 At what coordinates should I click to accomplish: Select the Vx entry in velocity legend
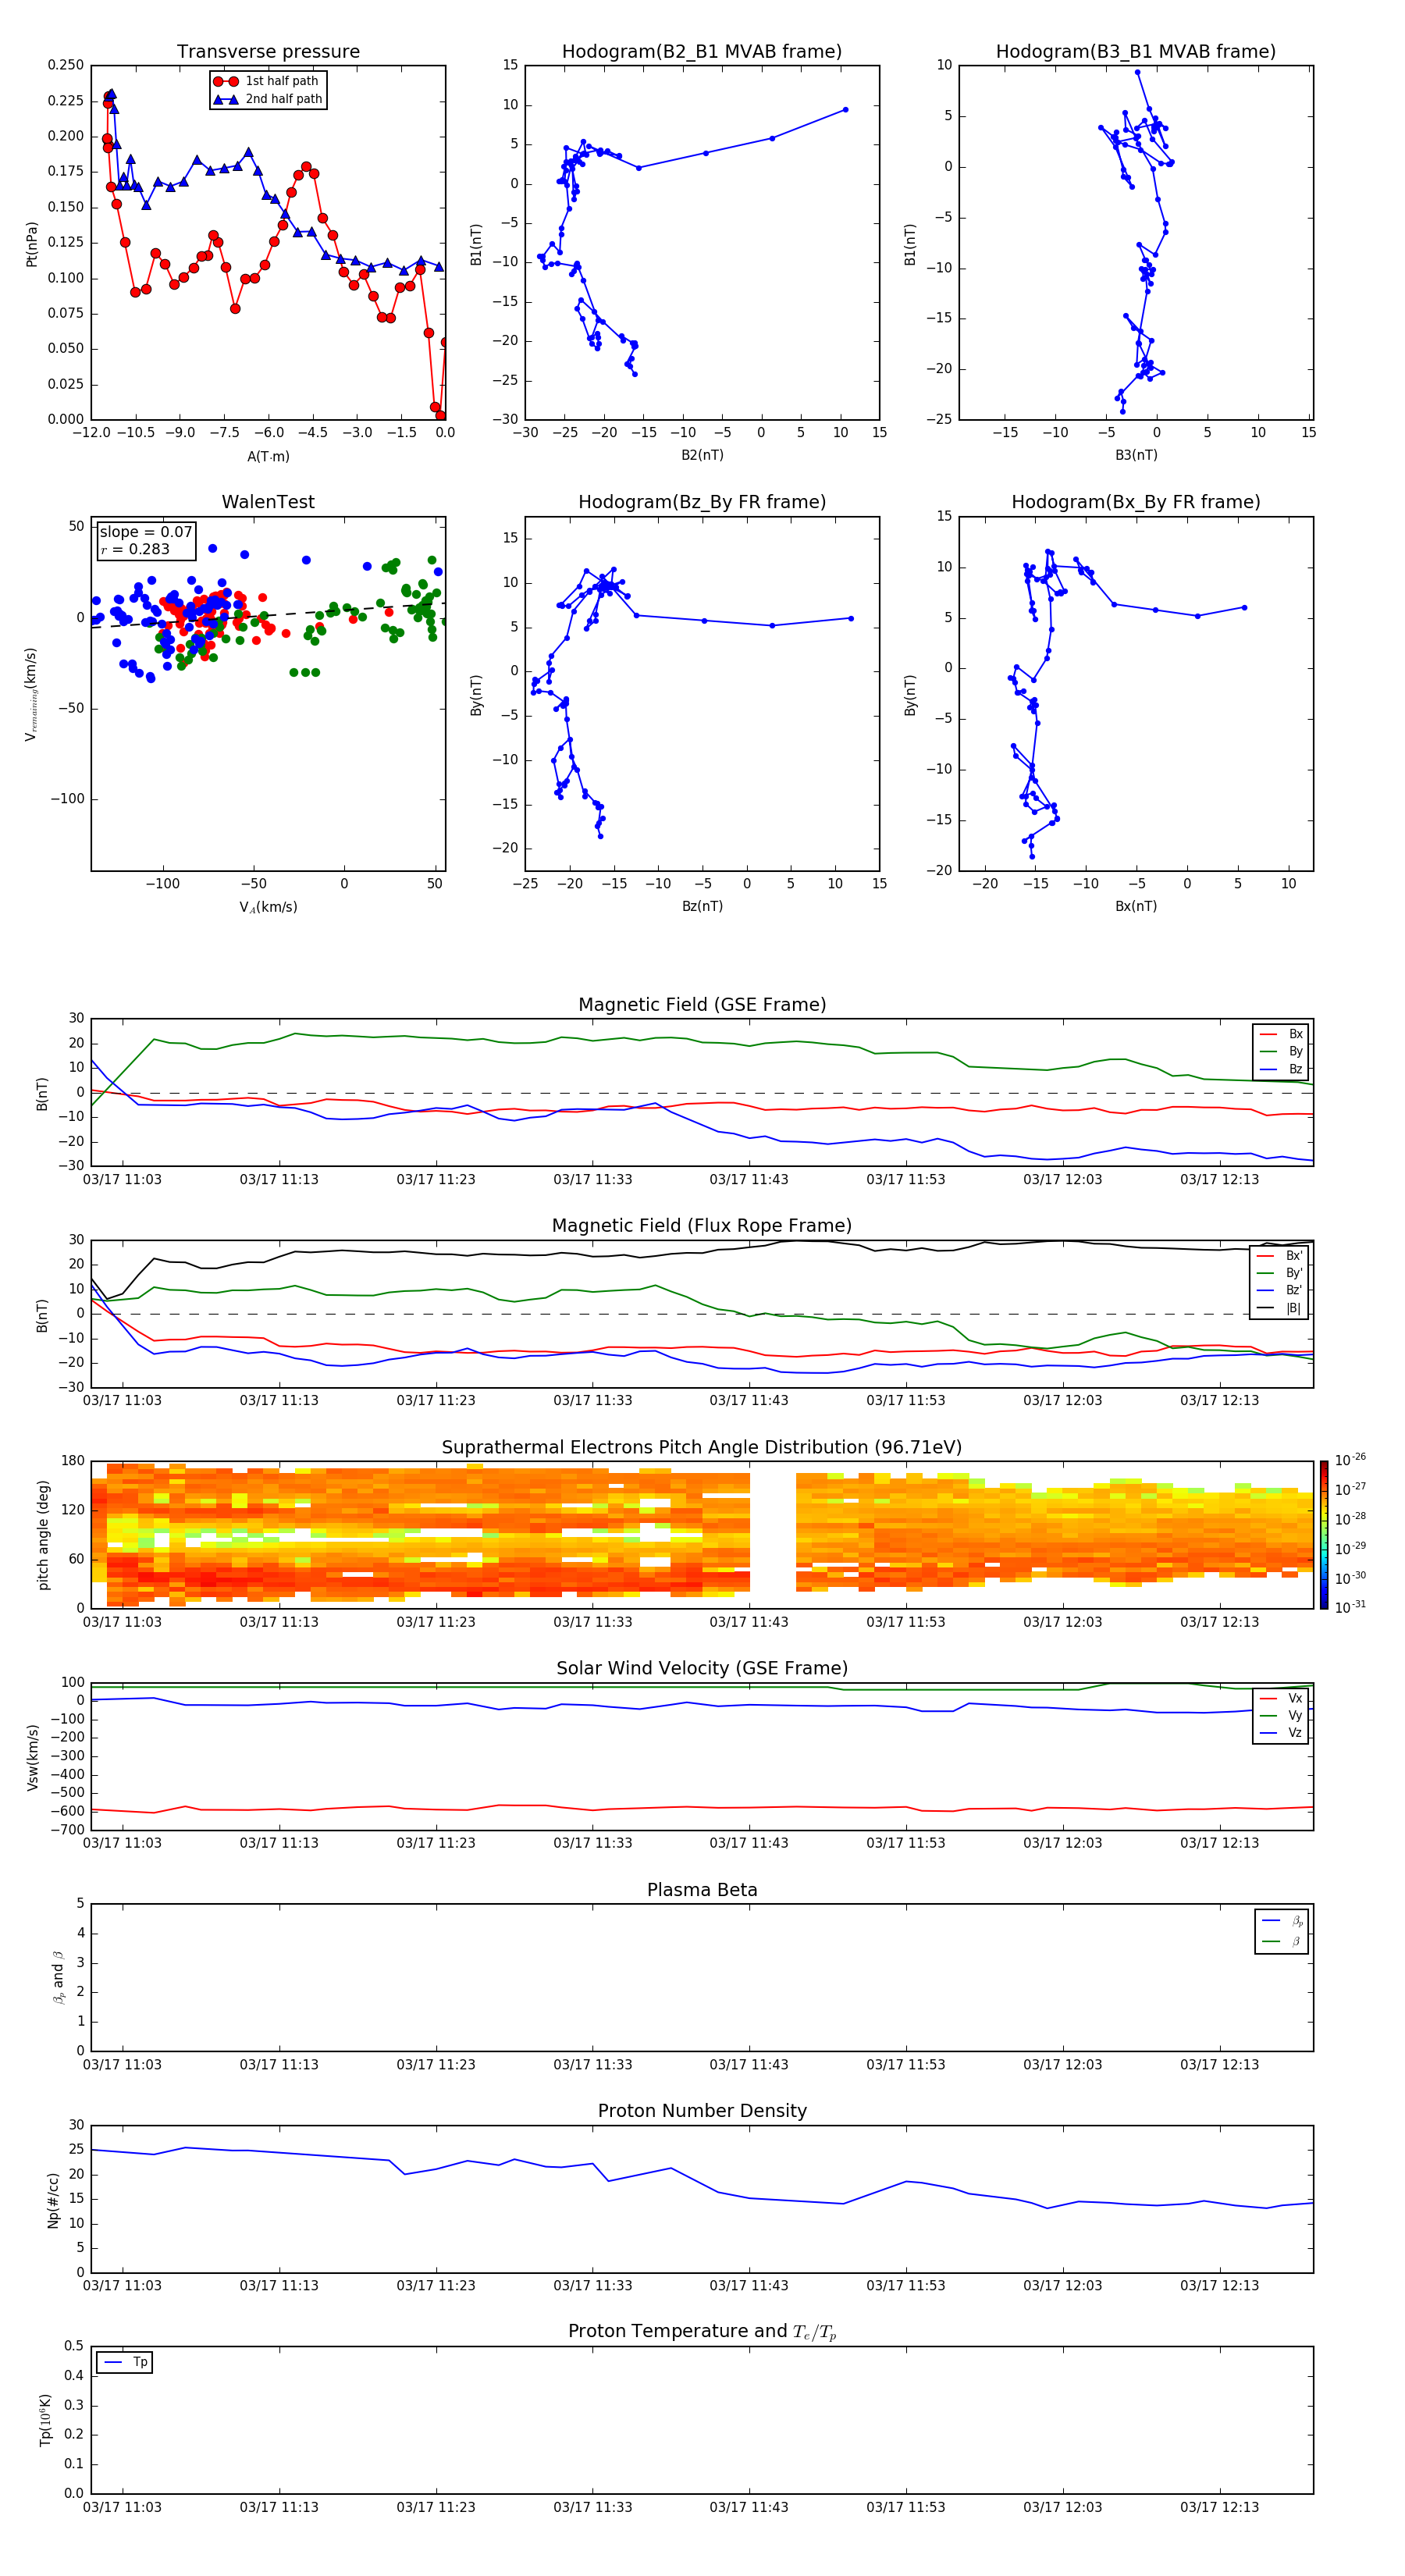click(1281, 1698)
